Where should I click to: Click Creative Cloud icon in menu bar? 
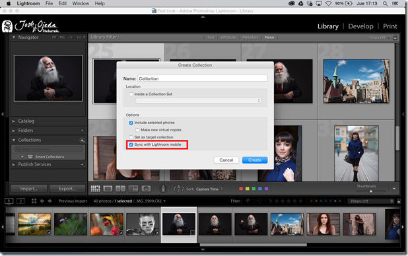point(291,3)
